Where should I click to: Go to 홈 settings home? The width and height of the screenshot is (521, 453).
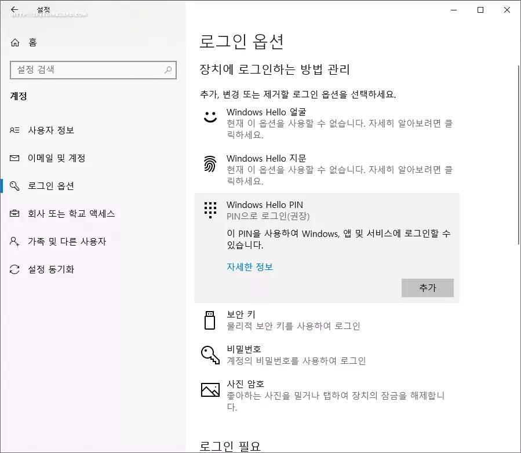(x=93, y=42)
